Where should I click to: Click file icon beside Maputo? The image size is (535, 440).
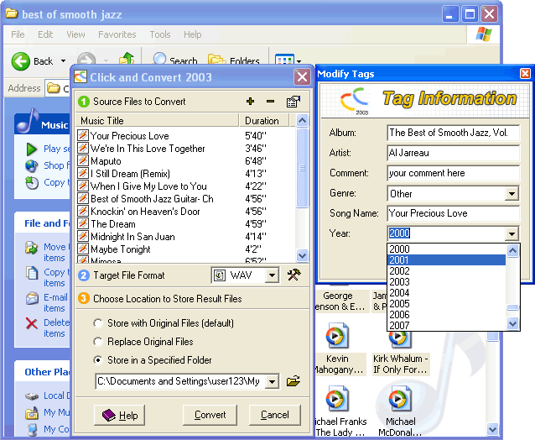(x=82, y=160)
